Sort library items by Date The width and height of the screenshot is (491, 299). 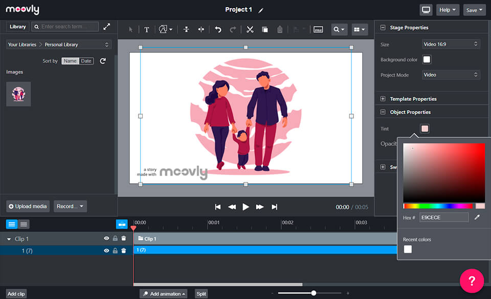(86, 61)
